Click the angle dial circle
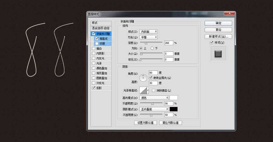The image size is (273, 142). coord(143,78)
